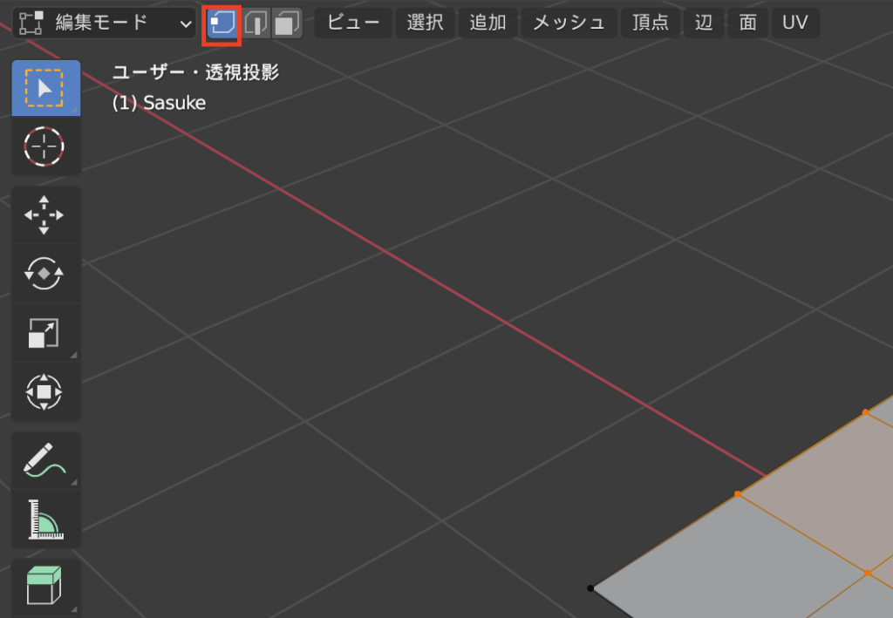Click the black unselected mesh vertex
Image resolution: width=893 pixels, height=618 pixels.
click(590, 588)
